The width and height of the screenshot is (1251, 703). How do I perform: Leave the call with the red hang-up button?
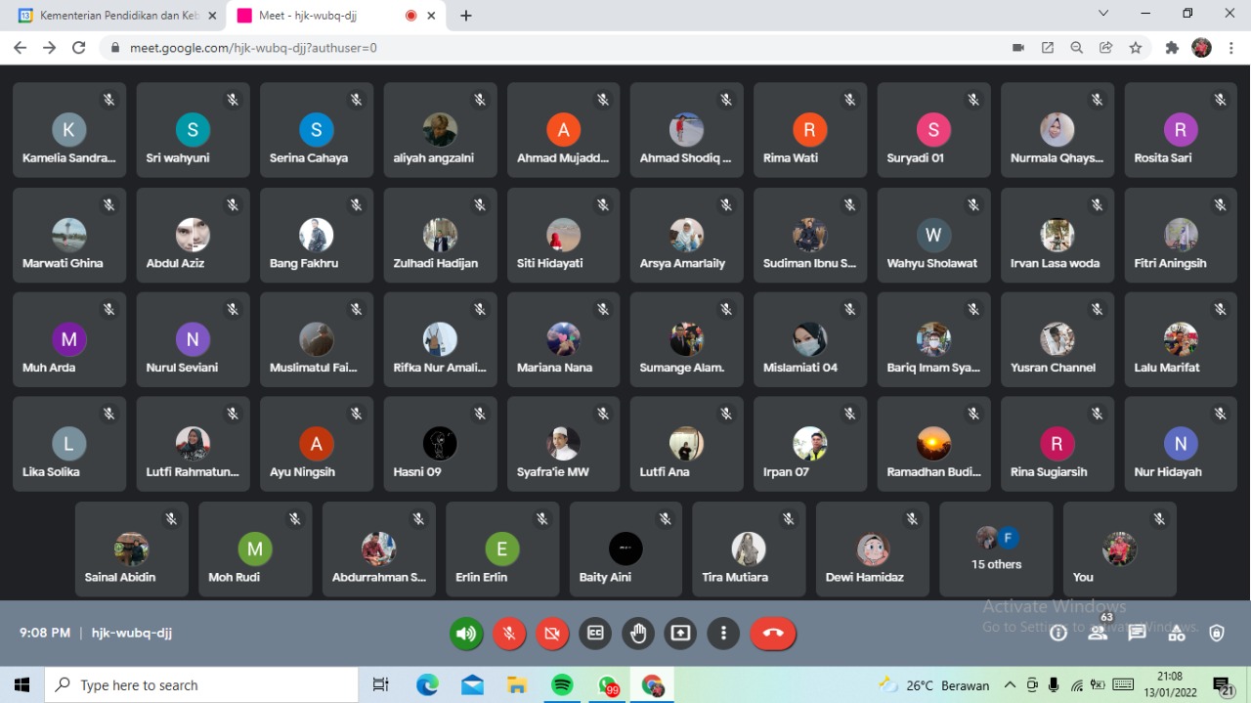click(773, 634)
